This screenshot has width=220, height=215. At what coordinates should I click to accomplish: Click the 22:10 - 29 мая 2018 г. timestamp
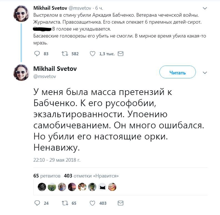pos(57,160)
